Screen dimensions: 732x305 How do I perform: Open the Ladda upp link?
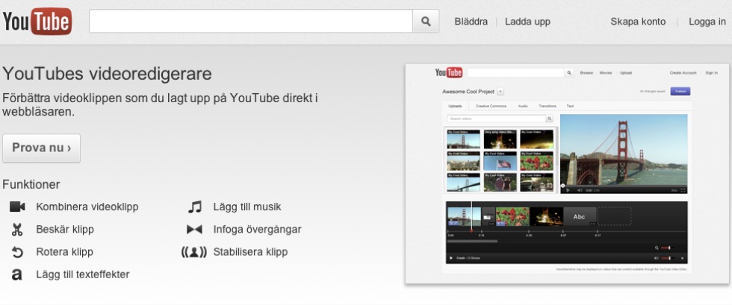pos(527,22)
